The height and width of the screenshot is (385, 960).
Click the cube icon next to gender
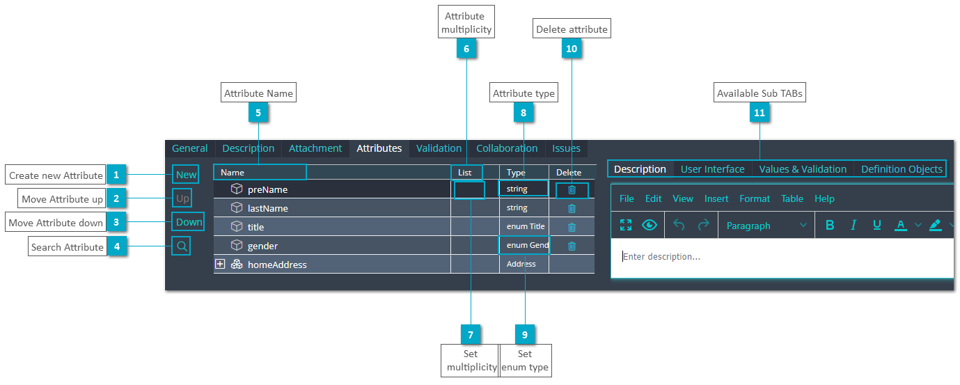[237, 246]
